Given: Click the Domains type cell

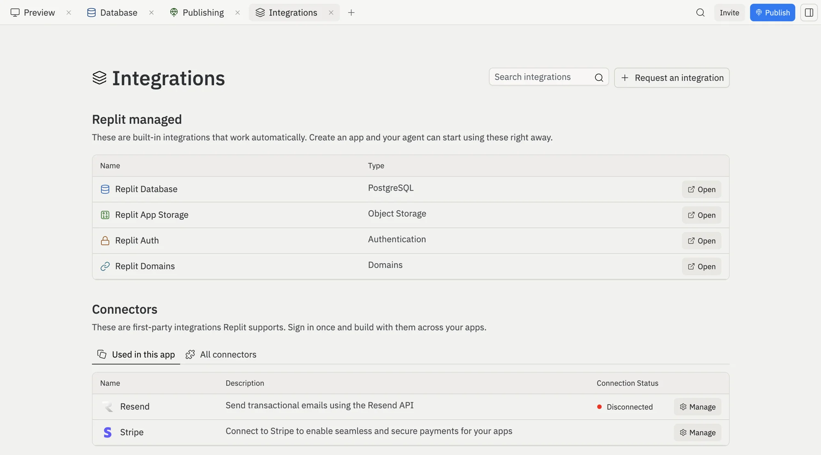Looking at the screenshot, I should point(385,265).
